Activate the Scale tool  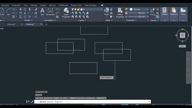pos(25,17)
